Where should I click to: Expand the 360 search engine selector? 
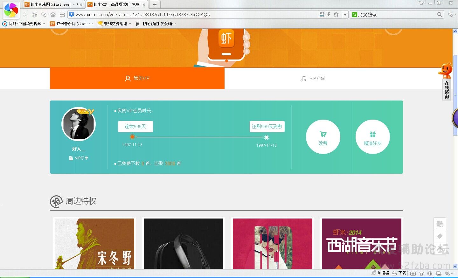point(355,15)
